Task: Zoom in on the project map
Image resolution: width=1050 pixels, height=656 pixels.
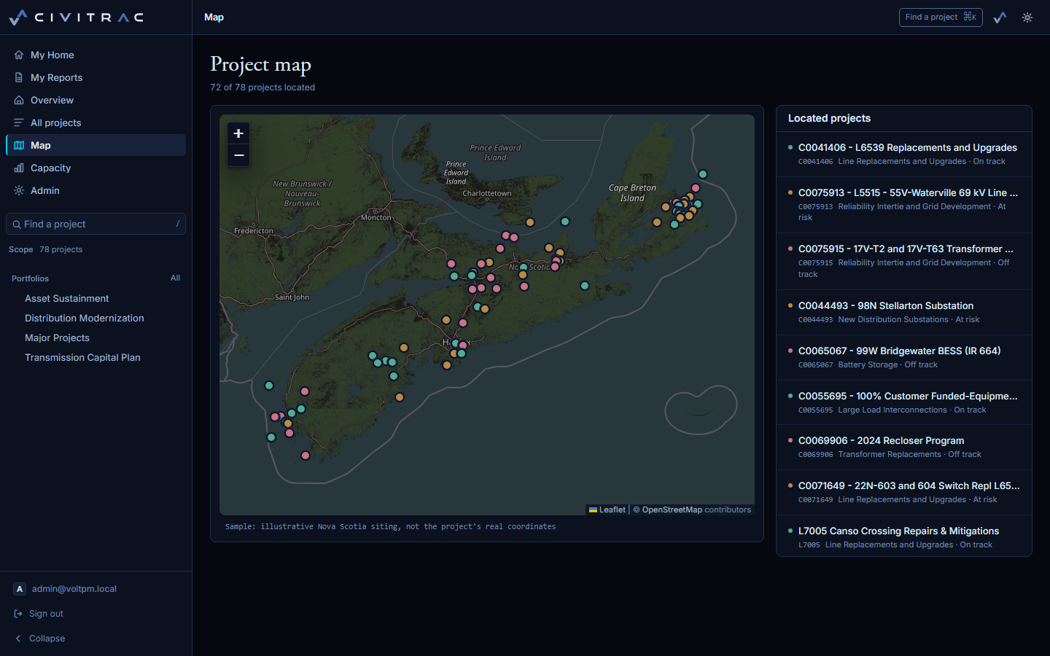Action: click(238, 133)
